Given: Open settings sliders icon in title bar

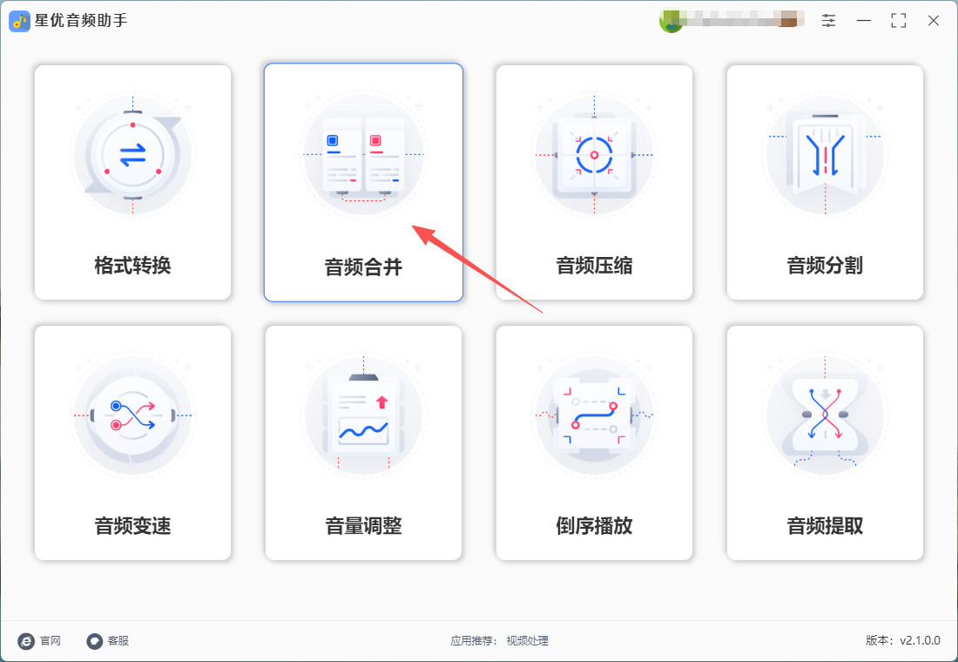Looking at the screenshot, I should (828, 21).
